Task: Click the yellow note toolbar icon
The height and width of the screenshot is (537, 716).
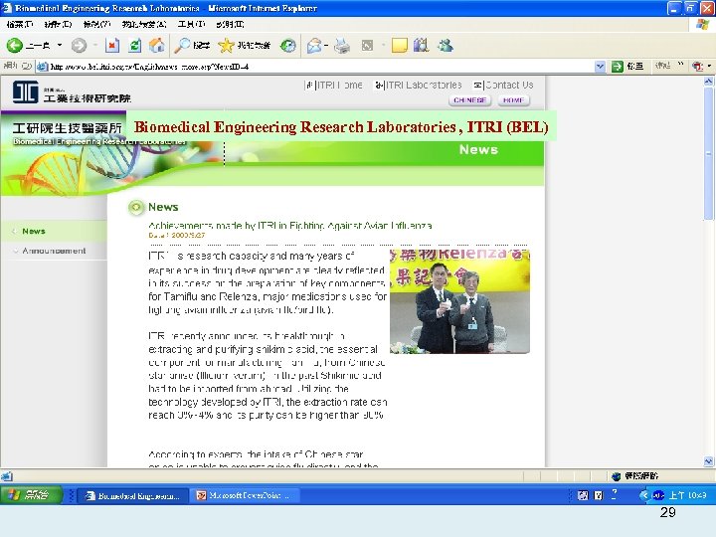Action: click(x=399, y=45)
